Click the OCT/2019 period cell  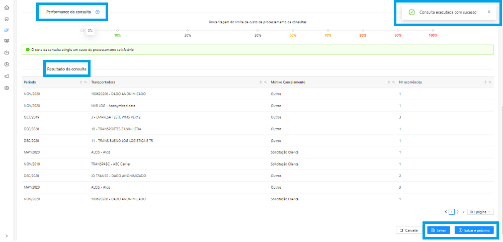tap(31, 117)
